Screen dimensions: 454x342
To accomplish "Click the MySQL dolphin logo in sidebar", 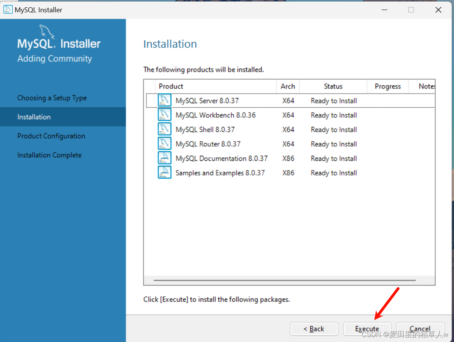I will click(47, 32).
